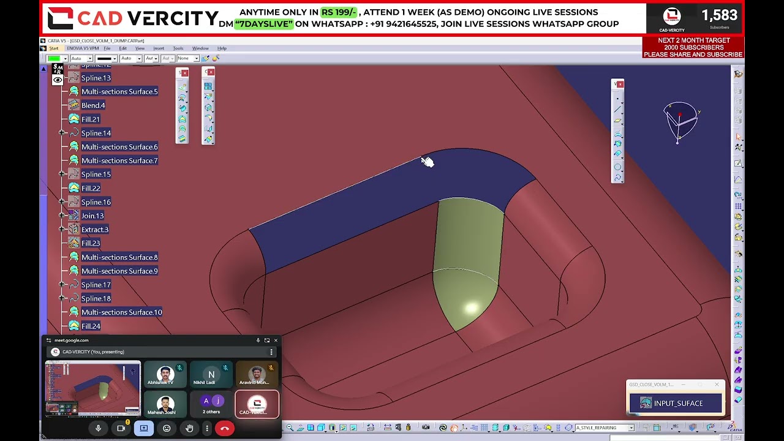Click the tree scroll-up arrow

(43, 69)
